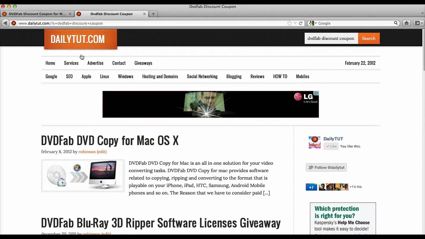Focus the Google browser search box
The width and height of the screenshot is (425, 239).
355,23
